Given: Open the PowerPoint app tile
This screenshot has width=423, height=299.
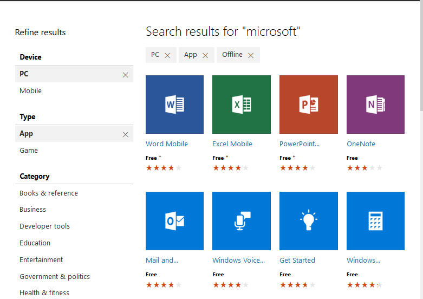Looking at the screenshot, I should 309,105.
